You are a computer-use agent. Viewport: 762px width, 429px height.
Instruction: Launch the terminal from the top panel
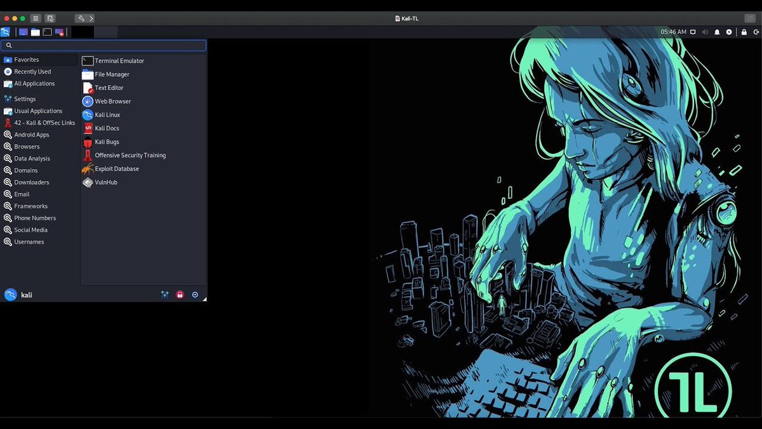coord(47,32)
